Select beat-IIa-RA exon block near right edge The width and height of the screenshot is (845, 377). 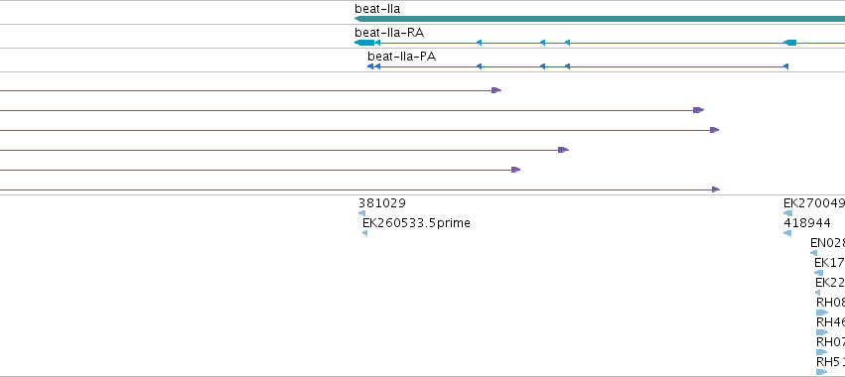789,43
